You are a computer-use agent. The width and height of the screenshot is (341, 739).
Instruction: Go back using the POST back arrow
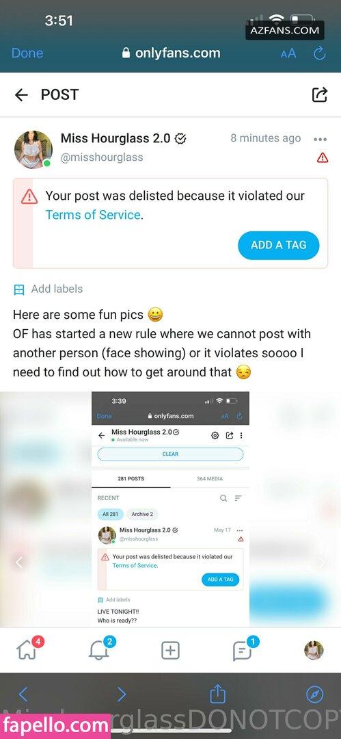click(x=21, y=95)
